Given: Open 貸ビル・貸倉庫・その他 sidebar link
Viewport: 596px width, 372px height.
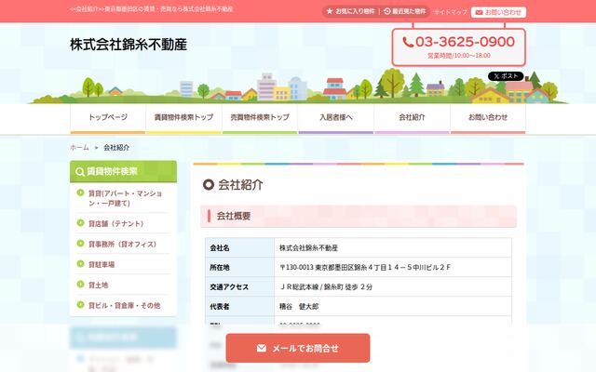Looking at the screenshot, I should (x=124, y=306).
